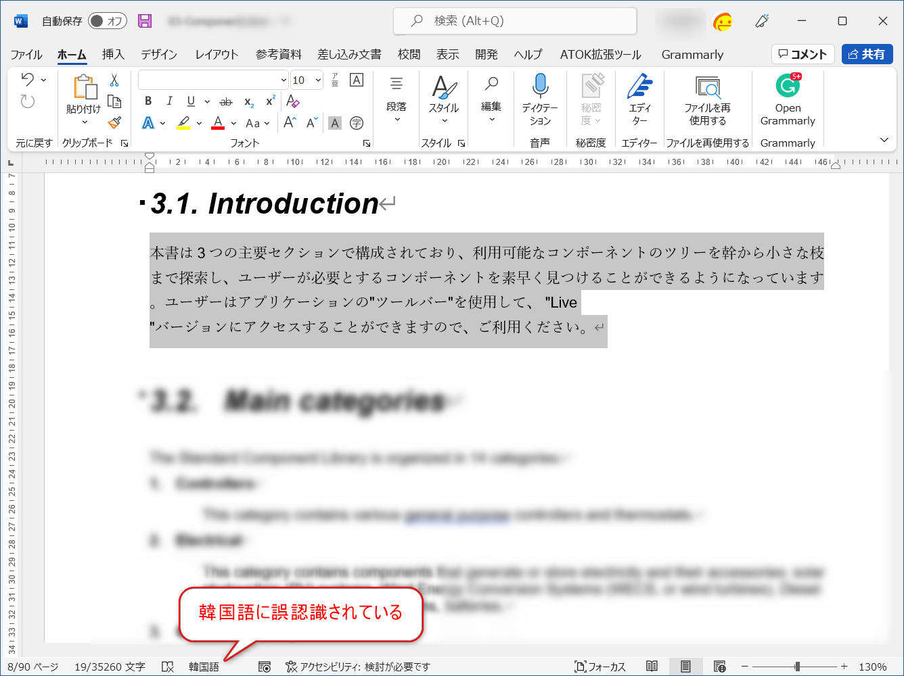
Task: Open red font color picker arrow
Action: 233,124
